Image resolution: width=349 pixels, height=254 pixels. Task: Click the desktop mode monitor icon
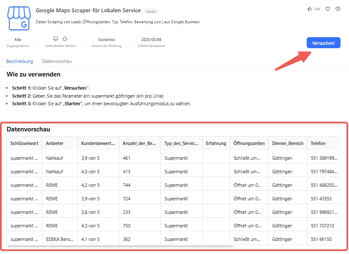pos(56,39)
